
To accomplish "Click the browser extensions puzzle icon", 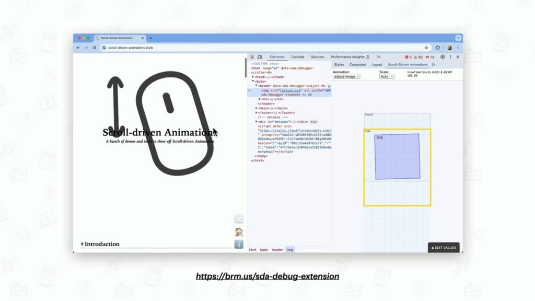I will [437, 48].
